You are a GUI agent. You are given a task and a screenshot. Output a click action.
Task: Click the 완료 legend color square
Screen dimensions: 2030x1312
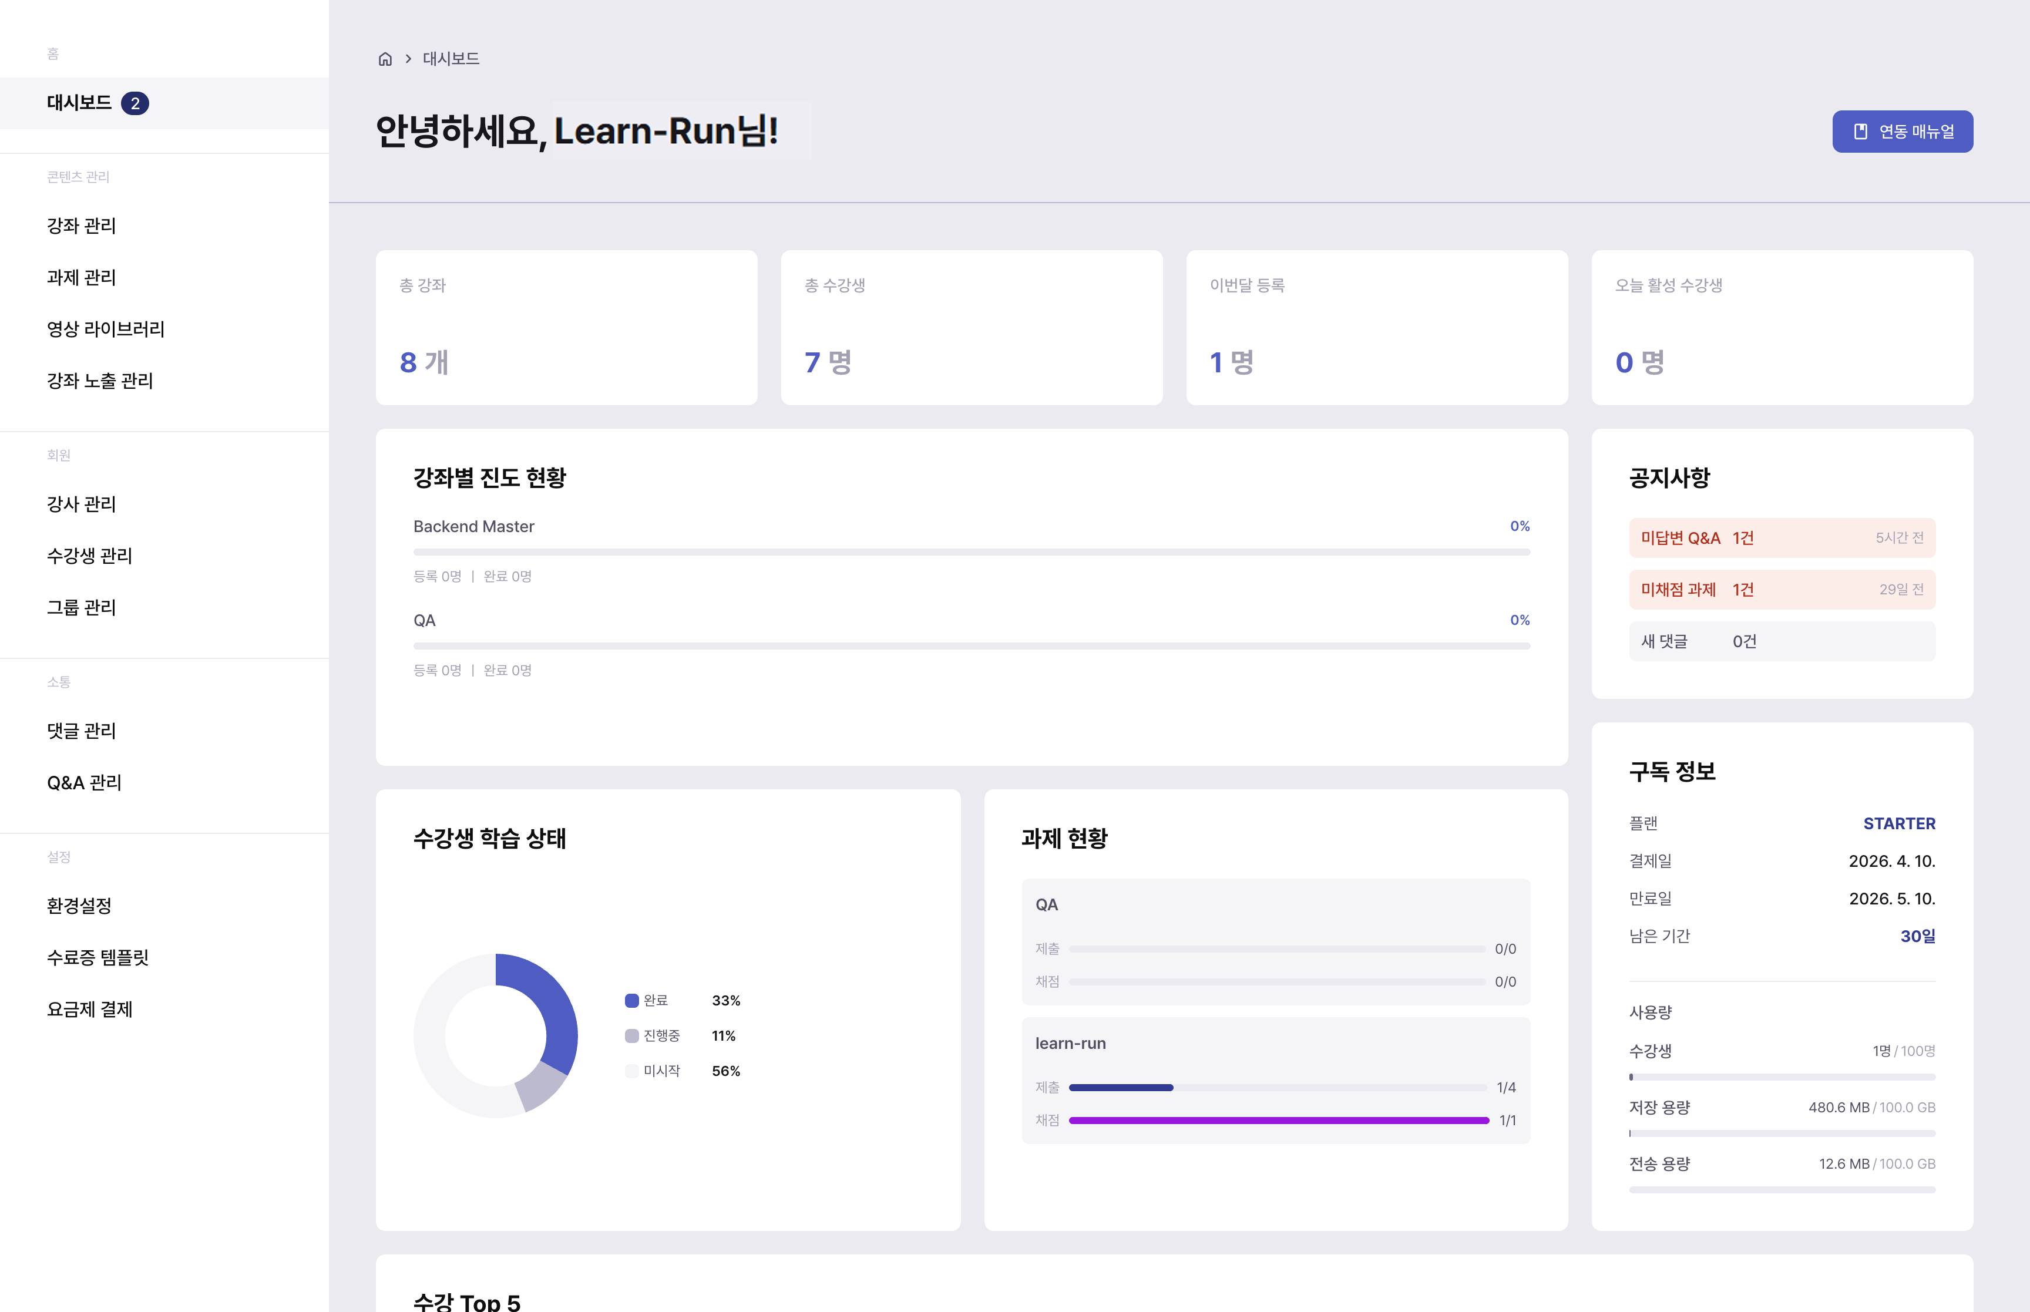[x=632, y=1000]
